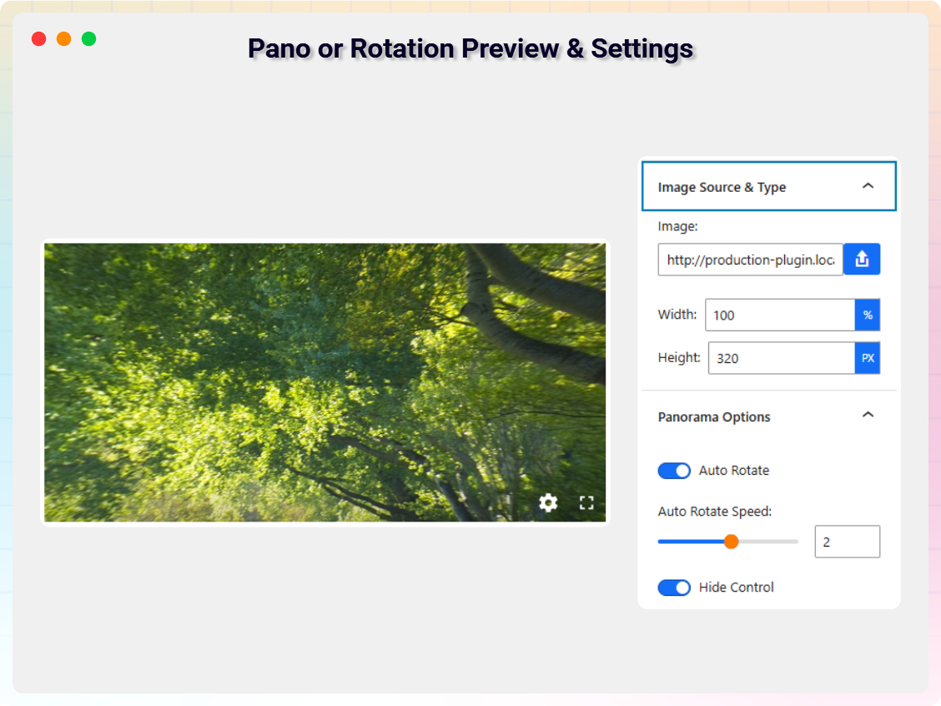Viewport: 941px width, 706px height.
Task: Activate fullscreen preview of the panorama
Action: (586, 502)
